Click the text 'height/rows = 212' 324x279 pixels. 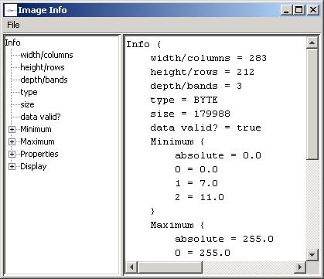(203, 72)
